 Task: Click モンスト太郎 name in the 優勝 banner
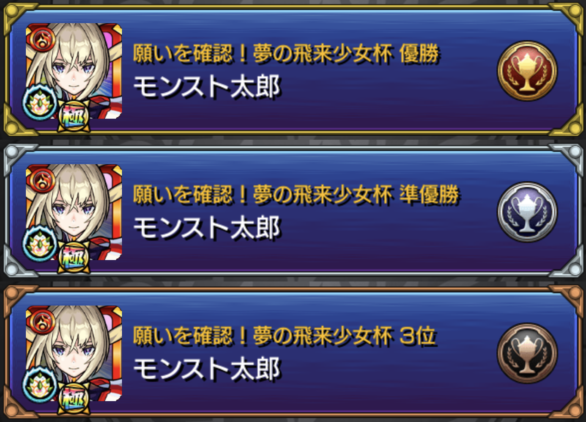coord(207,87)
